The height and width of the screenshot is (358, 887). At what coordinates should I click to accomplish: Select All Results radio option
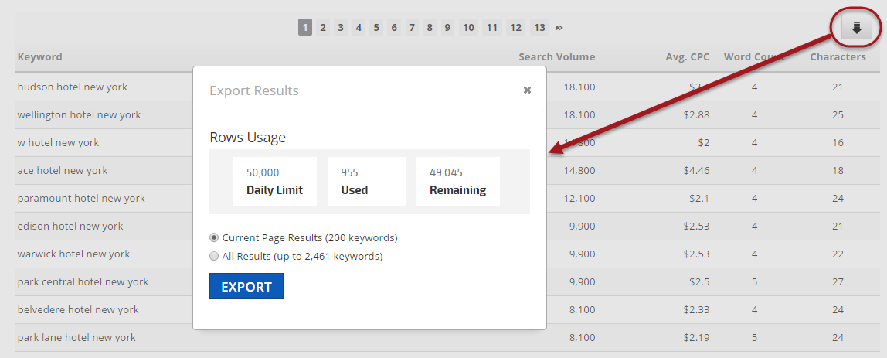coord(214,256)
